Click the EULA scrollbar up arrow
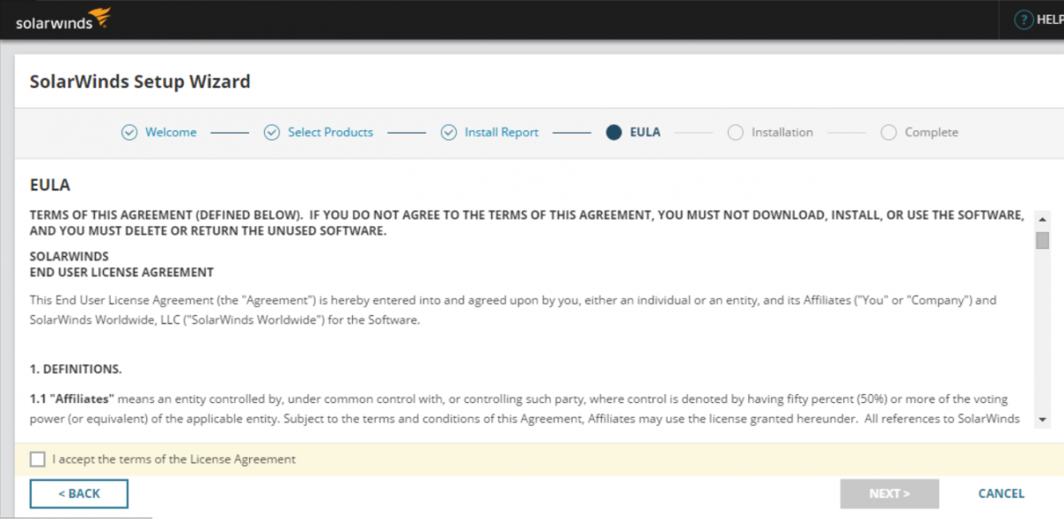 [1042, 218]
